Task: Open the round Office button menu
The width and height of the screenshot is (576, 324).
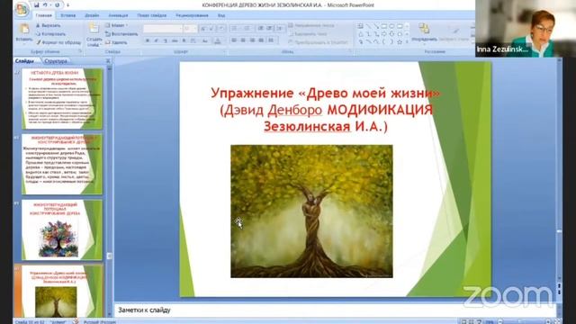Action: pos(22,9)
